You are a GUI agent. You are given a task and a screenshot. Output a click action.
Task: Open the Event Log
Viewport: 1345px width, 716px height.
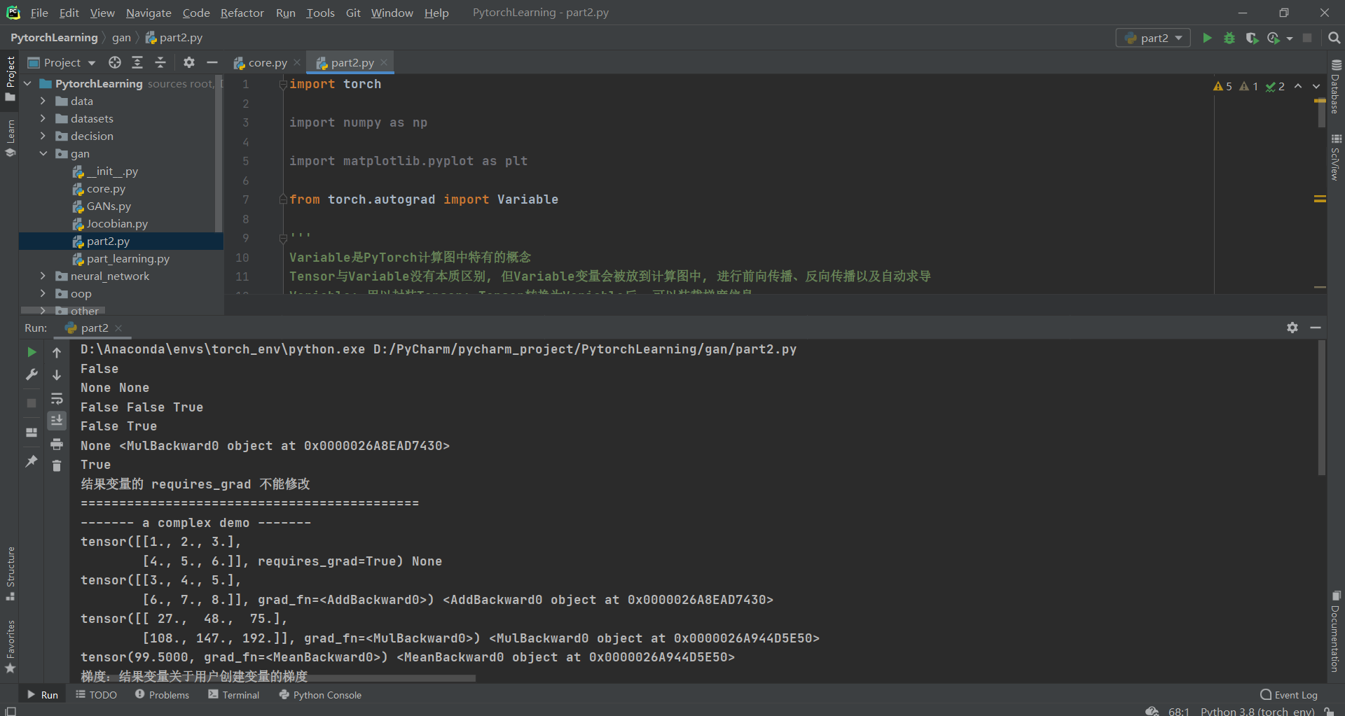[x=1289, y=694]
